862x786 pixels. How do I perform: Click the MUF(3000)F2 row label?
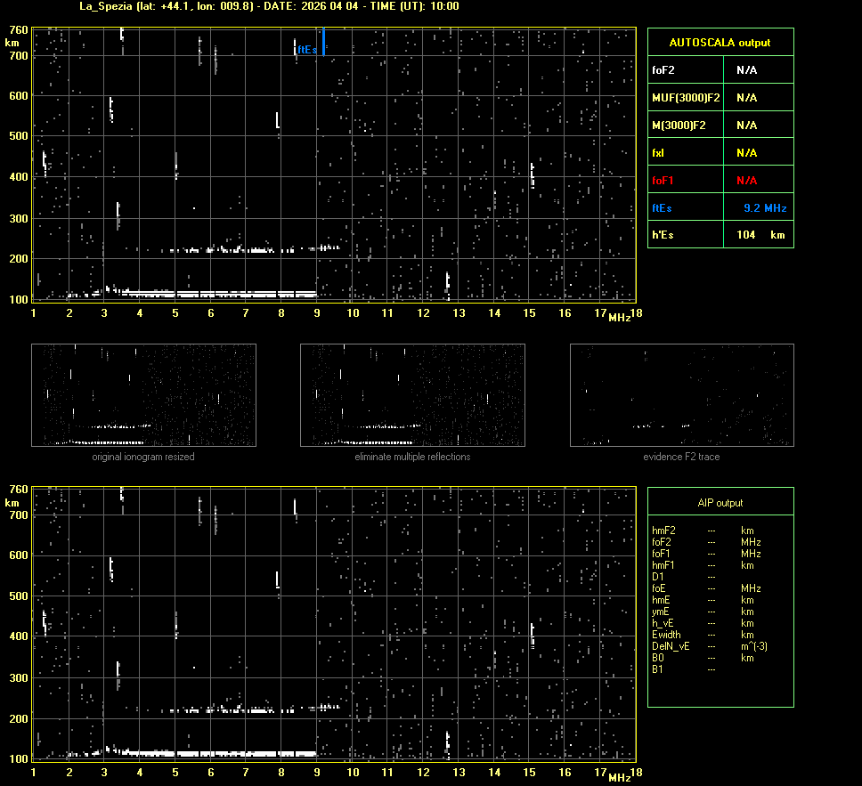point(686,98)
